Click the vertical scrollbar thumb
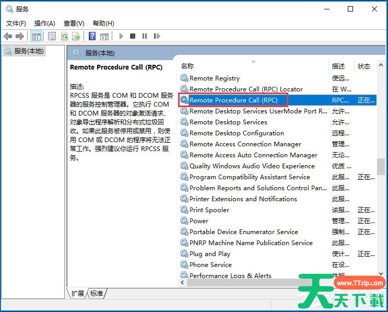Viewport: 388px width, 312px height. [381, 167]
